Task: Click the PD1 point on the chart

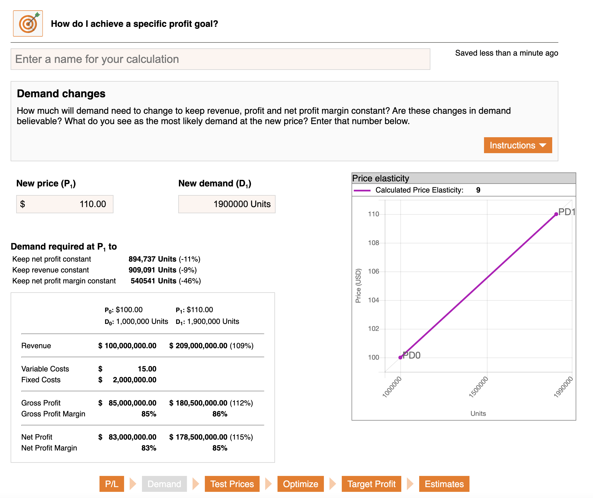Action: click(556, 214)
